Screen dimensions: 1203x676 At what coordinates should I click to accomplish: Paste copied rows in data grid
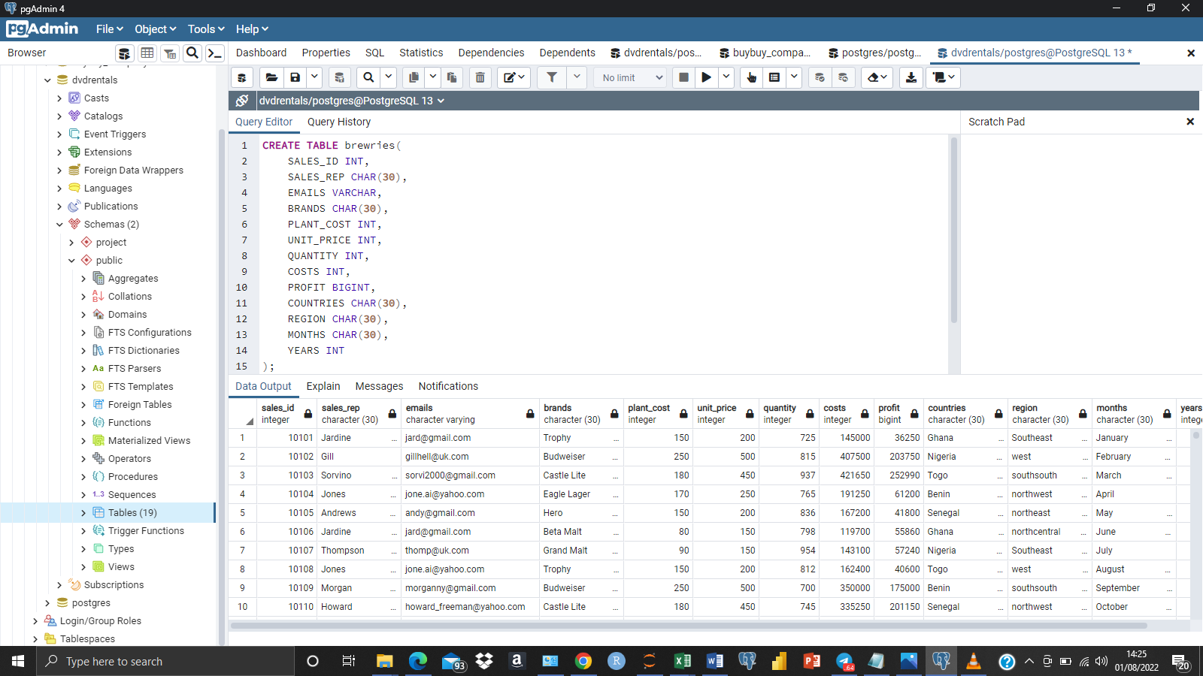(452, 77)
